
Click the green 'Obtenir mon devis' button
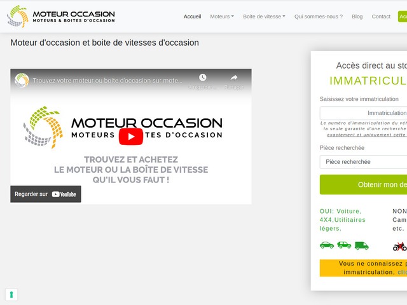363,184
